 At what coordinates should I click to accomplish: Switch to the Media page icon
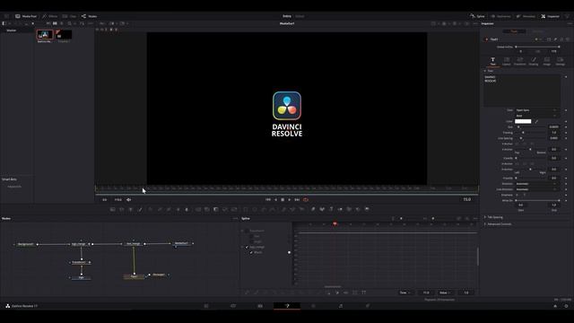coord(206,306)
